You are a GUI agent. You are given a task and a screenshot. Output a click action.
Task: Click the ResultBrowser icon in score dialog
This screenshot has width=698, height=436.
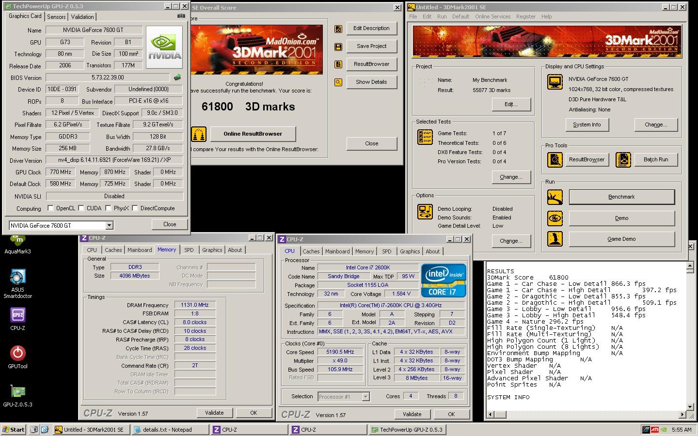point(338,64)
